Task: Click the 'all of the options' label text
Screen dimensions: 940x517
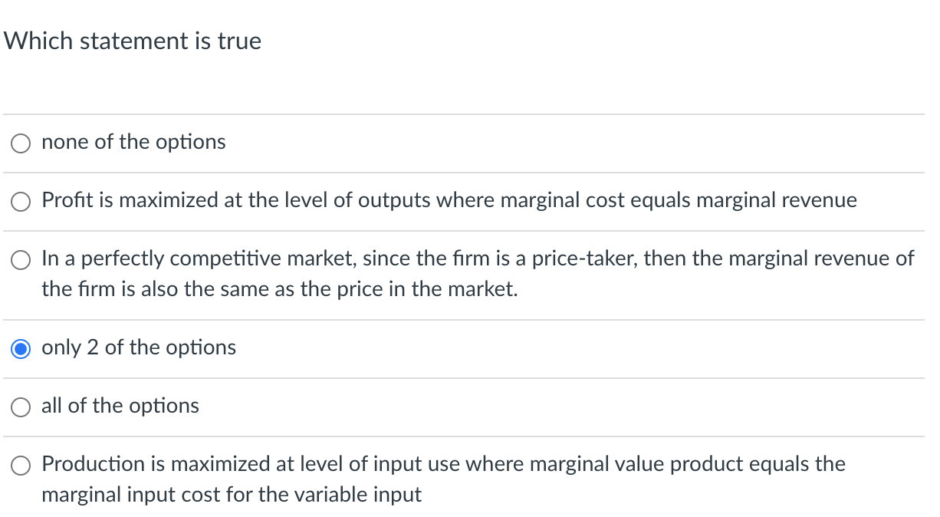Action: click(x=120, y=406)
